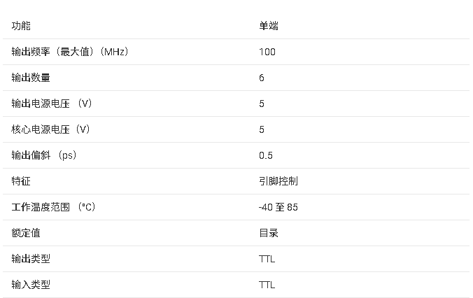Select the 输出数量 label
Screen dimensions: 473x298
[31, 78]
